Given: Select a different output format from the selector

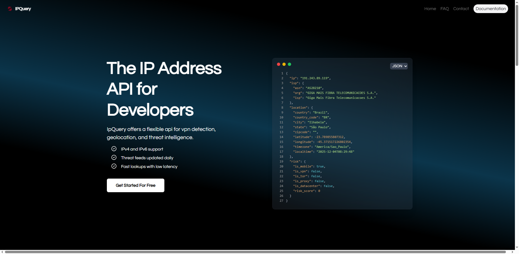Looking at the screenshot, I should click(399, 66).
